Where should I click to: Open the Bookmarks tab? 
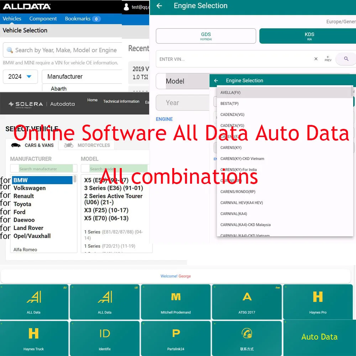83,19
